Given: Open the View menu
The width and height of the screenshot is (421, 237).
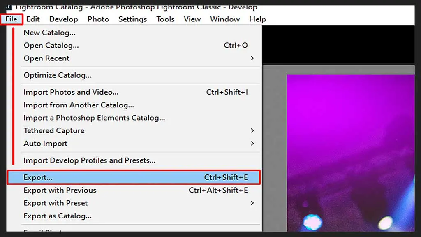Looking at the screenshot, I should coord(192,19).
